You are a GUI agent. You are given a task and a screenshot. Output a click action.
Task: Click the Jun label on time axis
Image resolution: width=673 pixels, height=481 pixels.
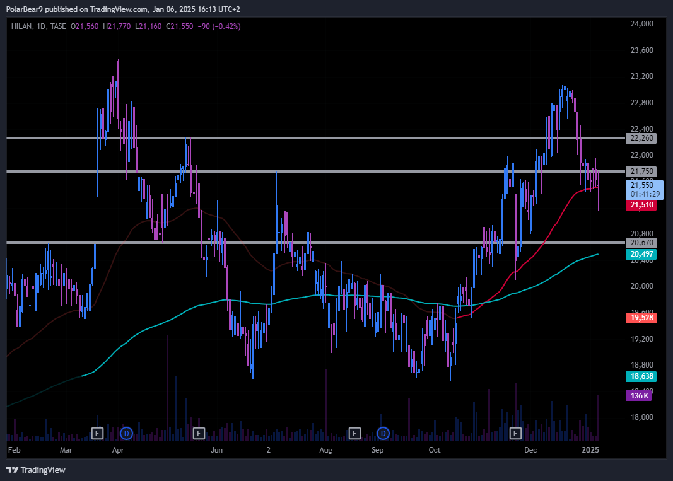pos(217,450)
